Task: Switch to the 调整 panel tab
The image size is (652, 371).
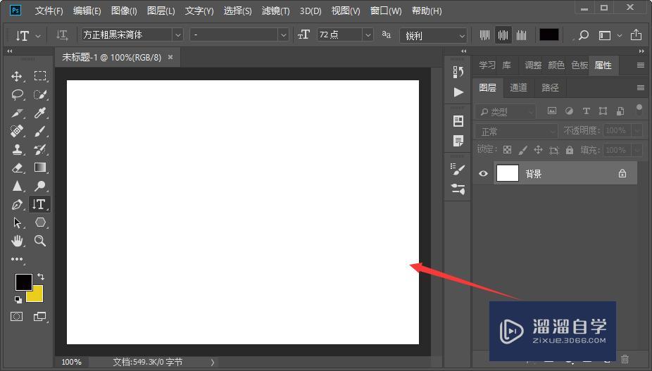Action: pyautogui.click(x=533, y=65)
